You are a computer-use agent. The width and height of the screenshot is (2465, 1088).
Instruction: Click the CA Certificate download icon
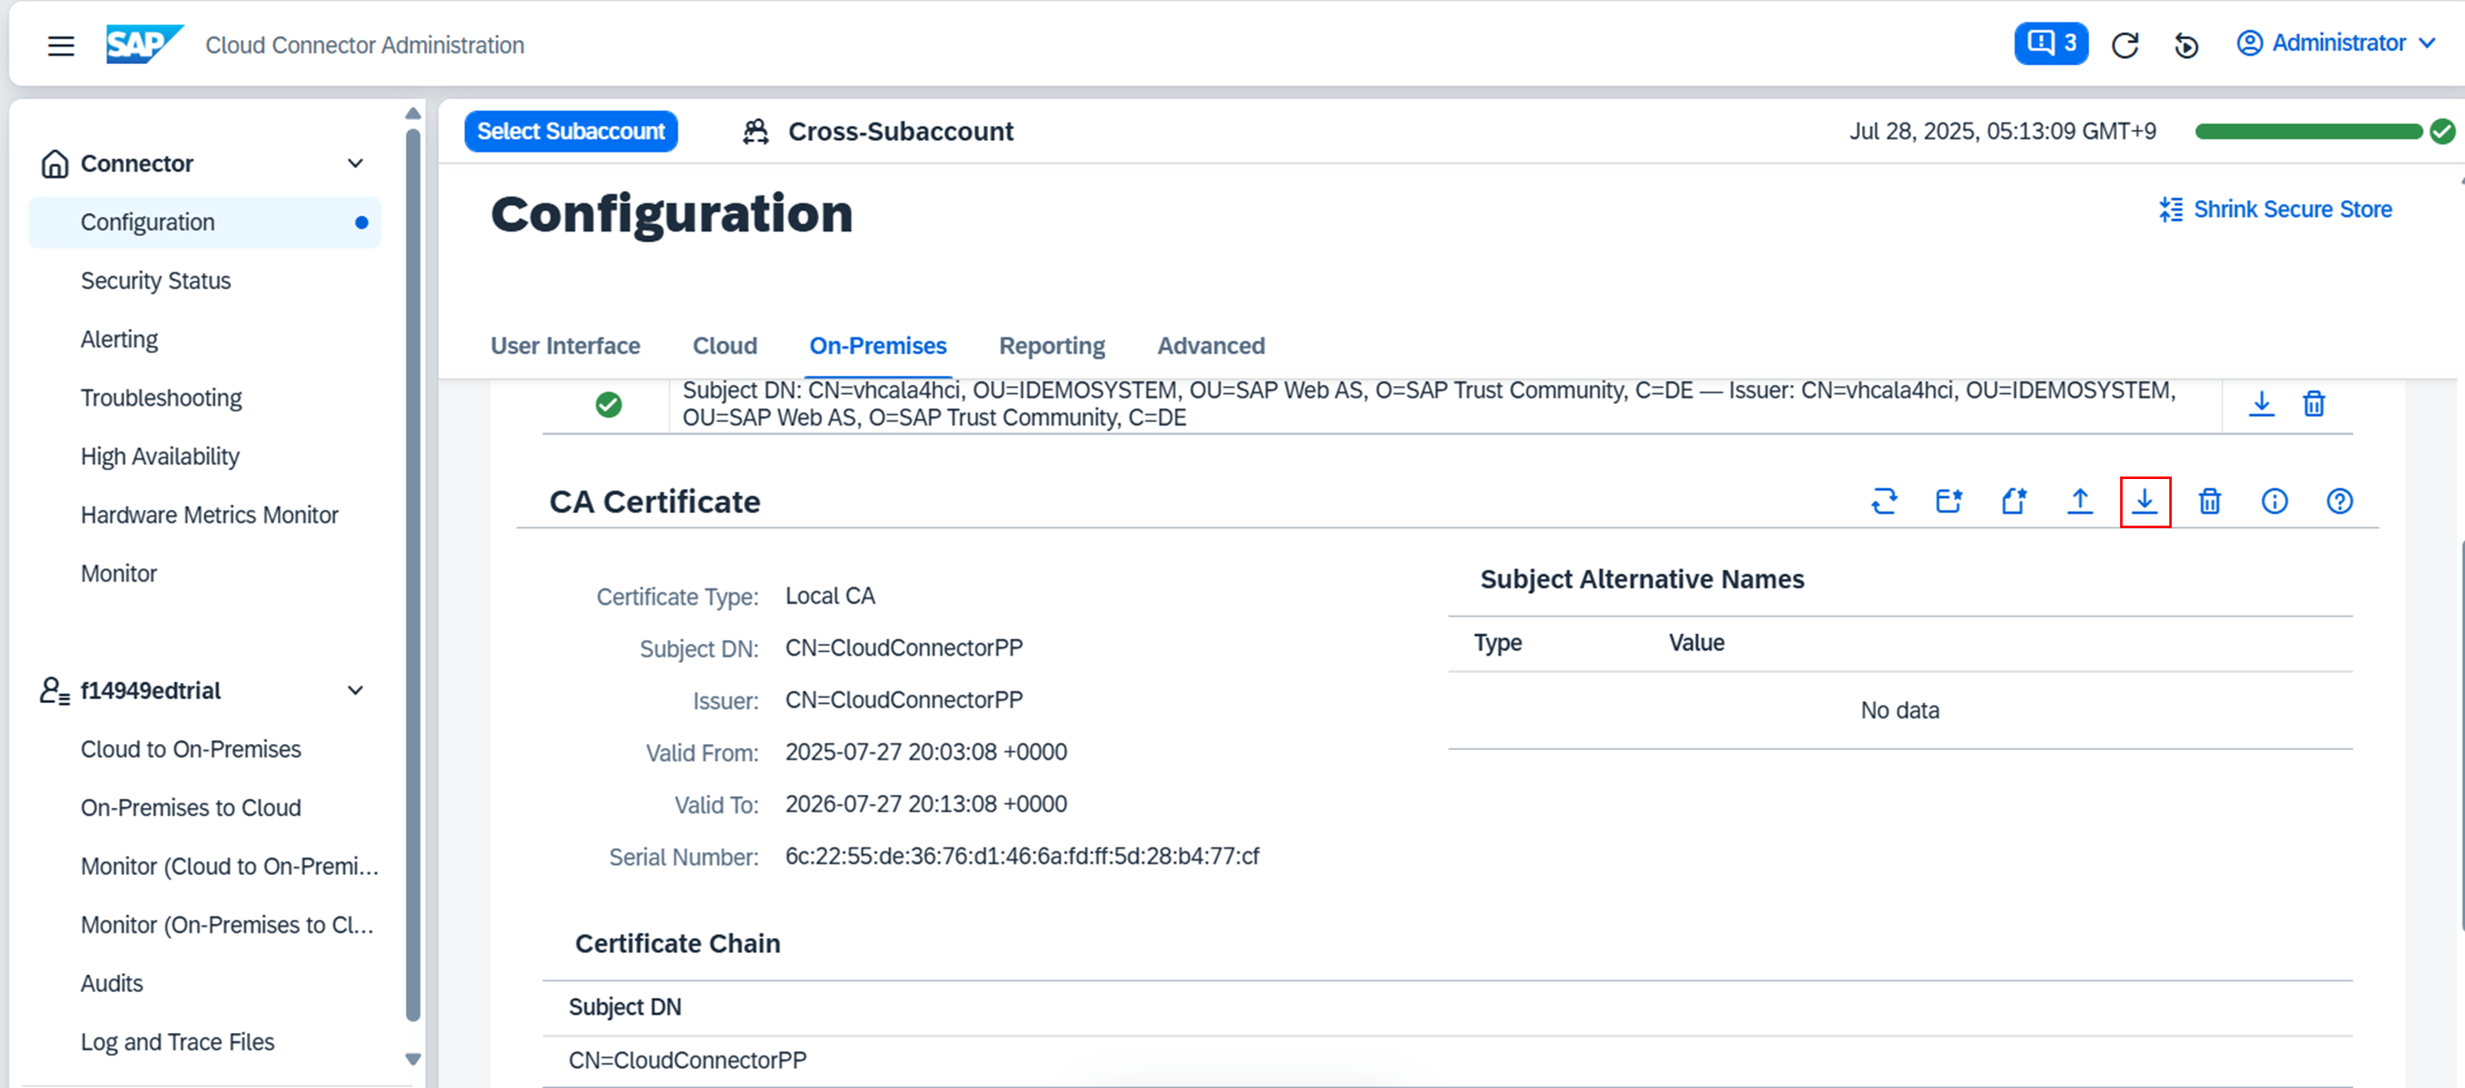click(x=2144, y=502)
